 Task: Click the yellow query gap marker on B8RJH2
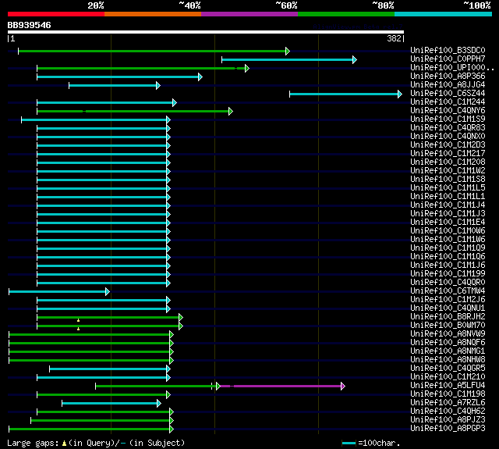tap(78, 320)
